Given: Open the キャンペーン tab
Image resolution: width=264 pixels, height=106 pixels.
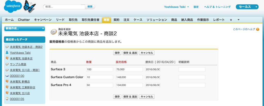Looking at the screenshot, I should (x=43, y=20).
